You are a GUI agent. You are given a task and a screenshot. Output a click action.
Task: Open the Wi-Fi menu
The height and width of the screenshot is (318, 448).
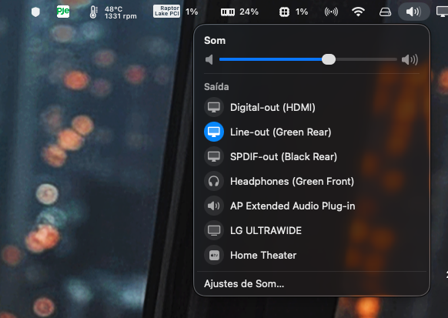pyautogui.click(x=358, y=12)
